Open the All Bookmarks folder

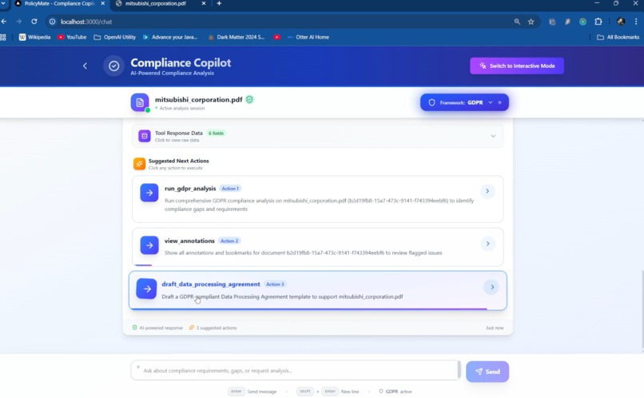tap(618, 37)
